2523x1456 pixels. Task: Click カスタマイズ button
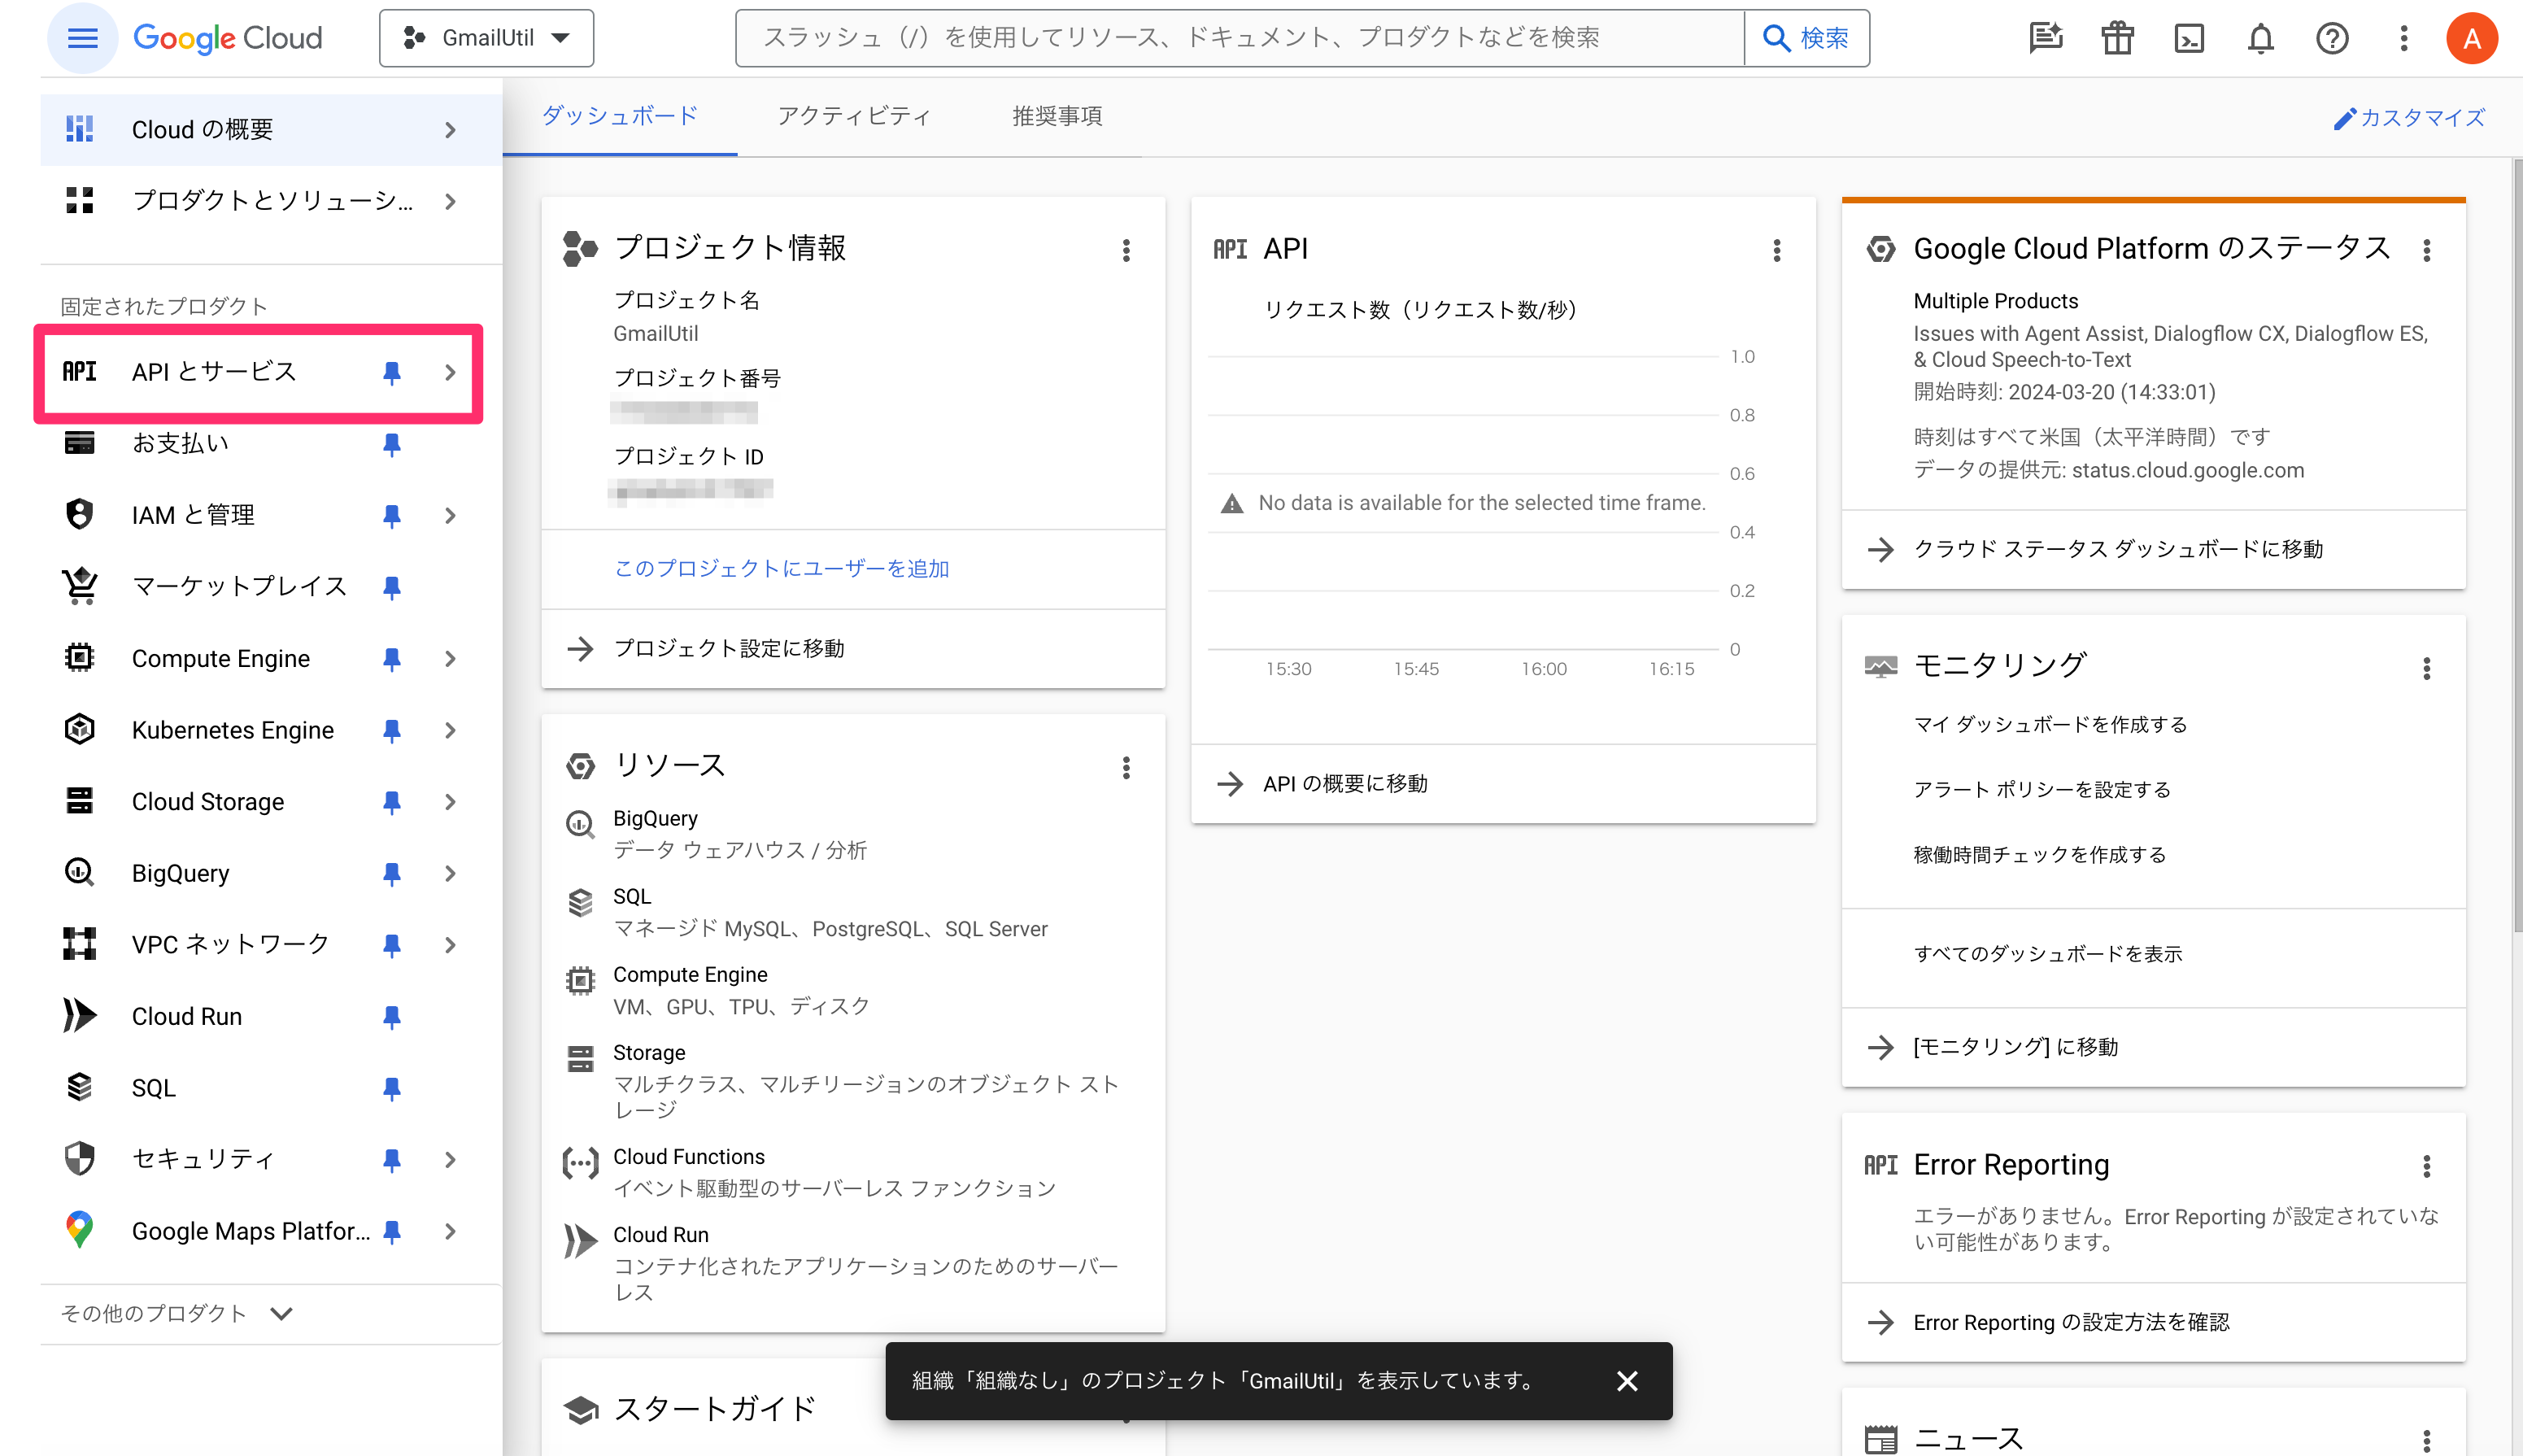coord(2409,118)
